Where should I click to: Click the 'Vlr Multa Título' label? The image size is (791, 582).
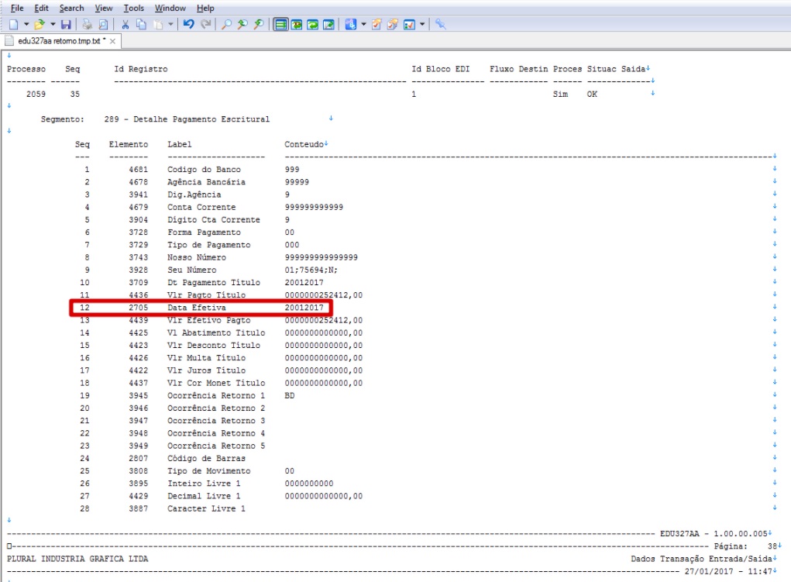point(206,358)
